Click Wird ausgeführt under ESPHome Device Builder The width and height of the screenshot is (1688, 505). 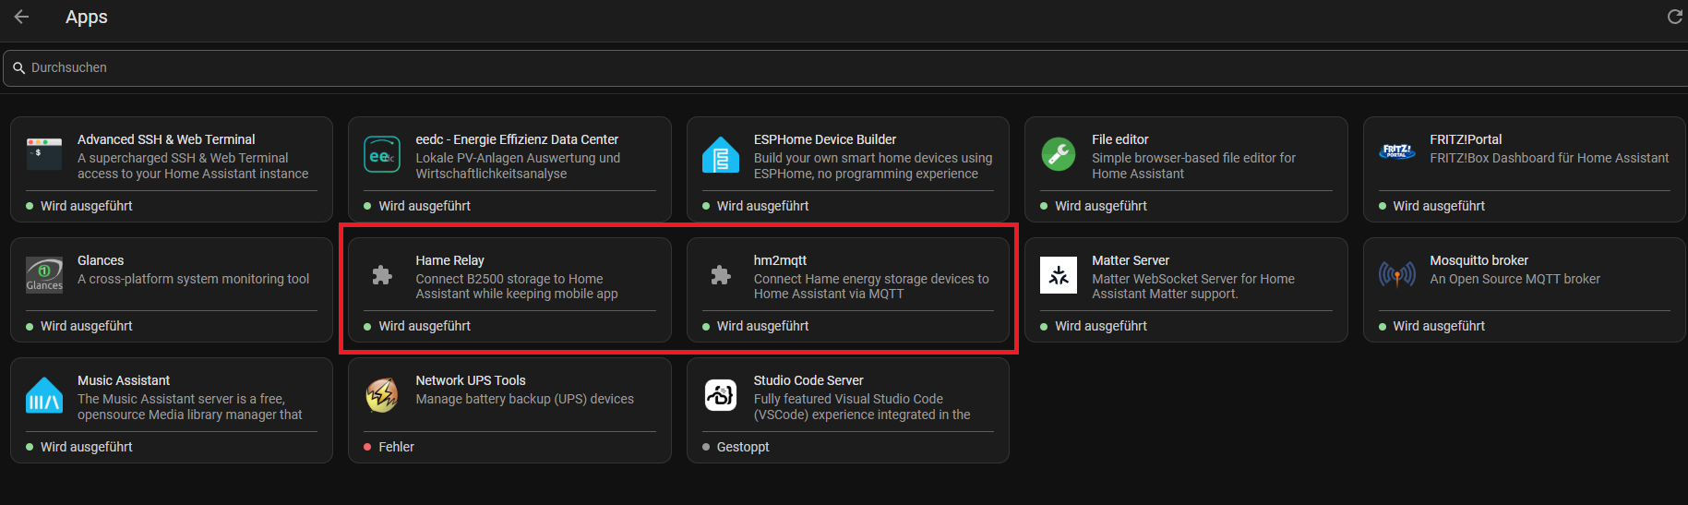[762, 206]
